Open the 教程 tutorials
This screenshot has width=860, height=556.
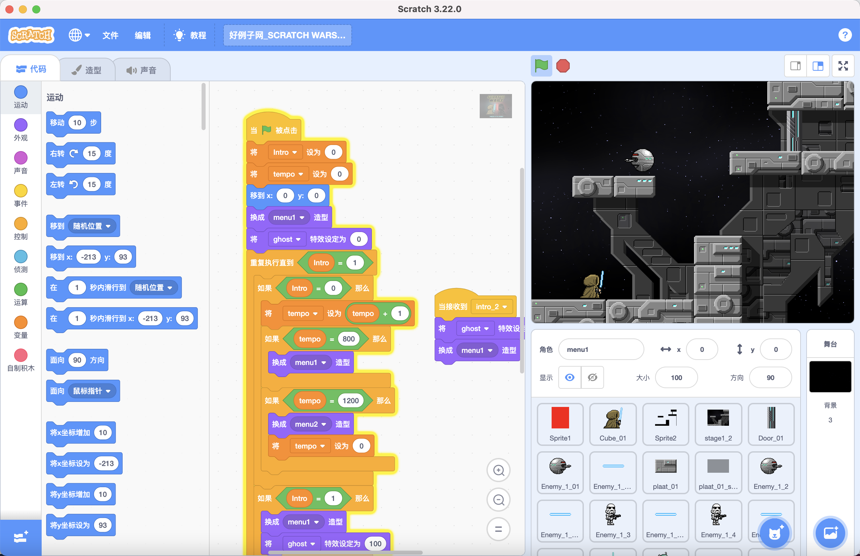190,35
